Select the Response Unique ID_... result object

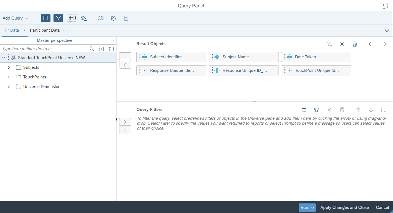point(244,70)
